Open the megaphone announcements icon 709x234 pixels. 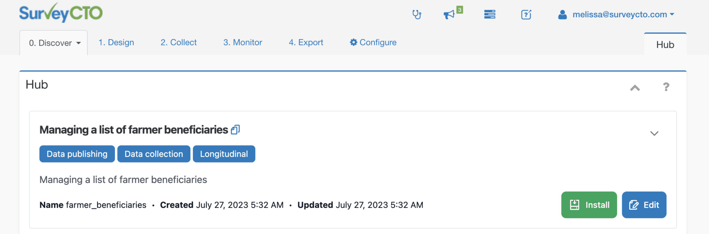[x=449, y=15]
